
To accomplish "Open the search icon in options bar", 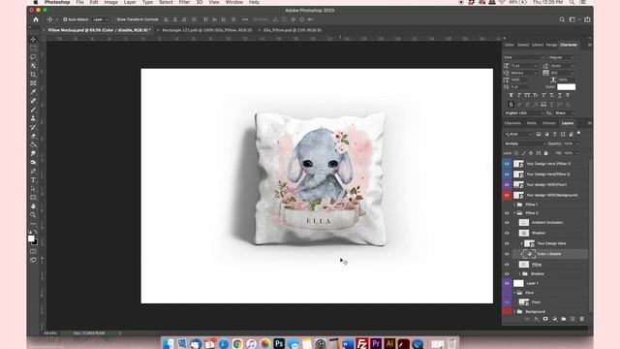I will (x=562, y=19).
